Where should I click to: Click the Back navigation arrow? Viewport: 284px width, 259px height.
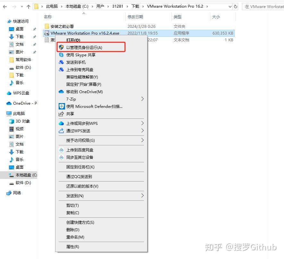click(x=5, y=7)
